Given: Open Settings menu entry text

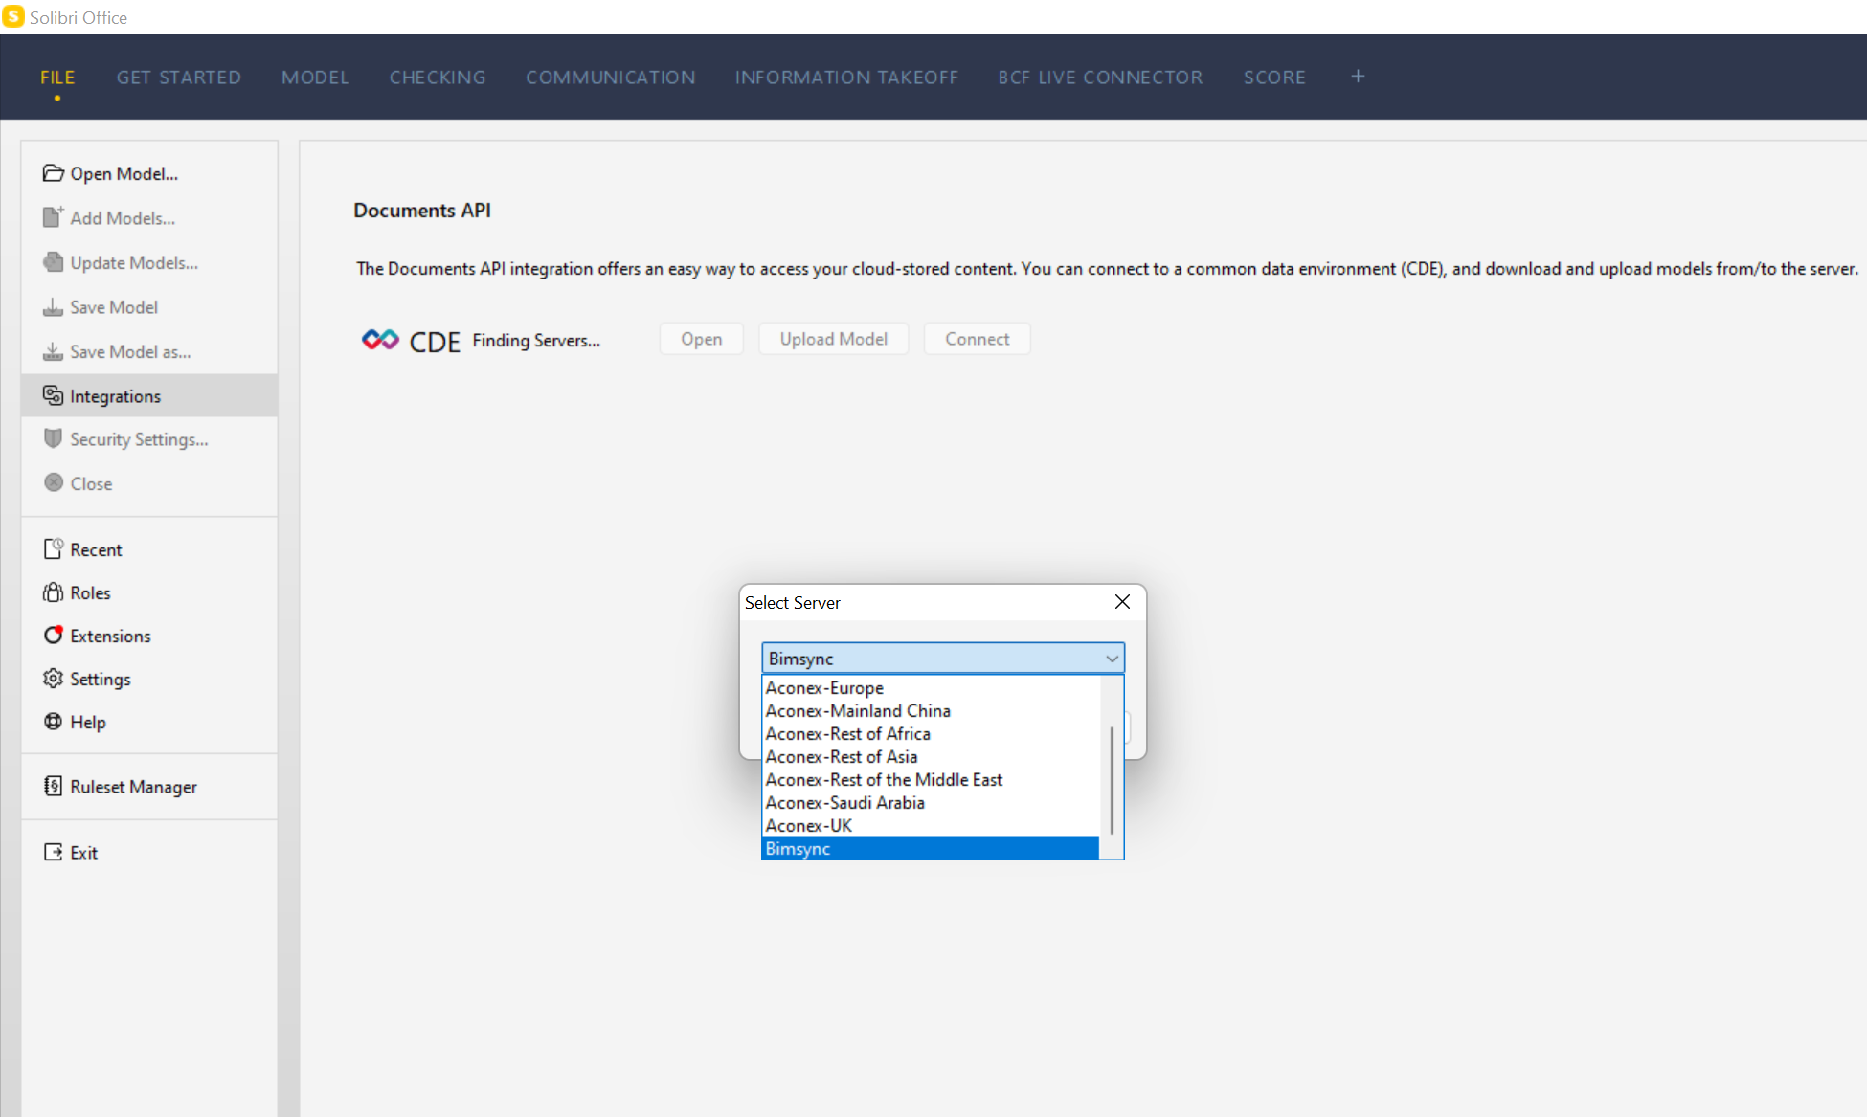Looking at the screenshot, I should point(100,679).
